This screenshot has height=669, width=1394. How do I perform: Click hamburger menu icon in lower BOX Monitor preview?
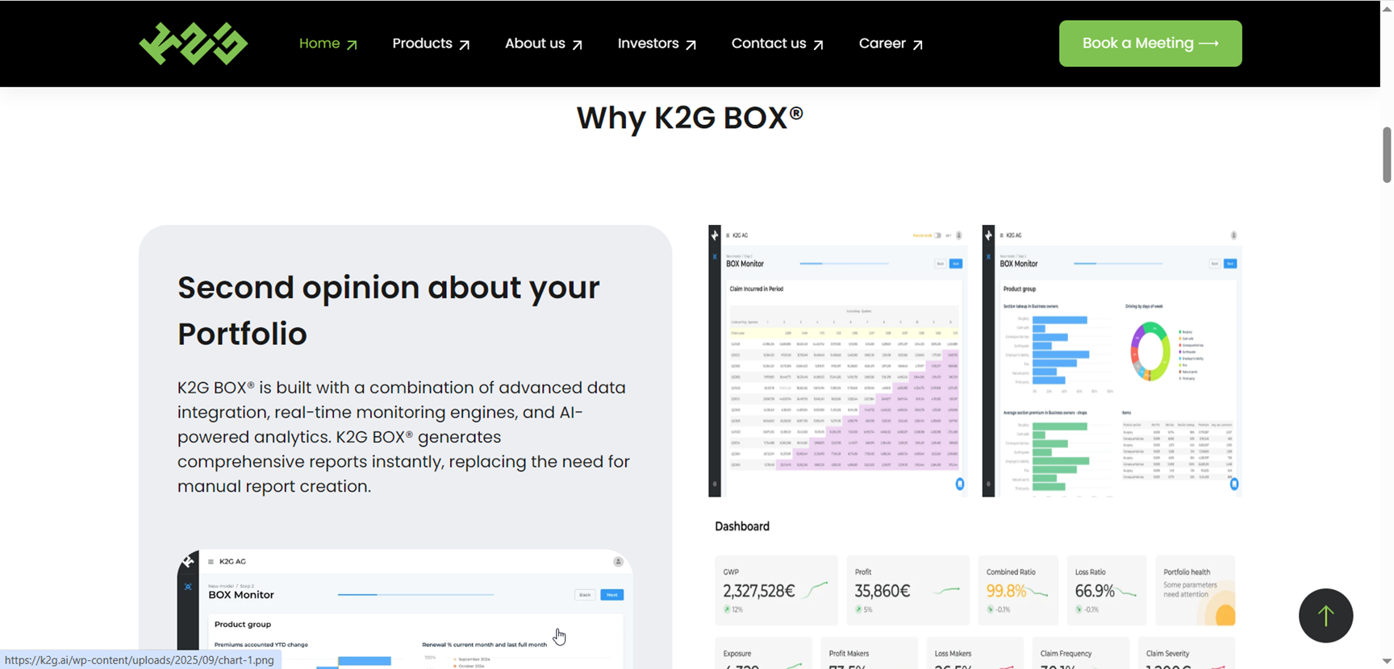tap(211, 562)
